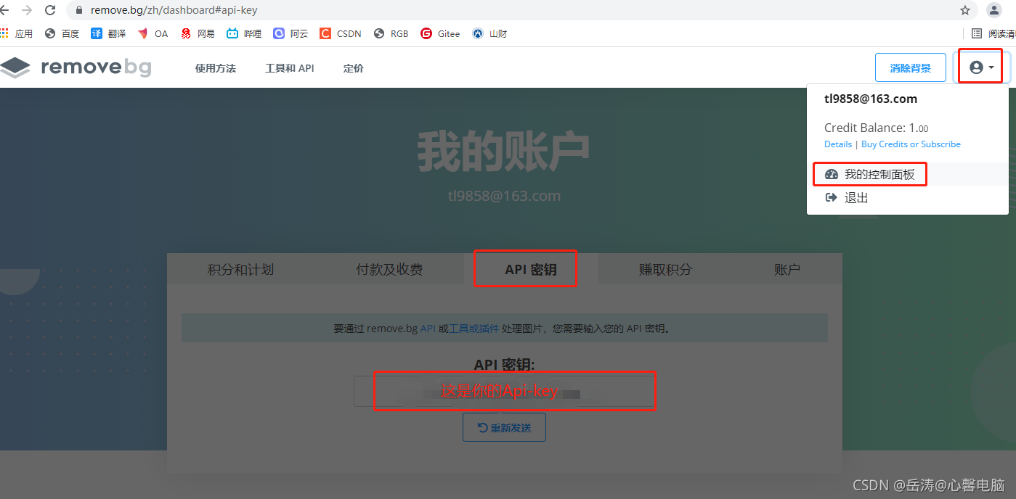The image size is (1016, 499).
Task: Open the 山财 bookmark
Action: pyautogui.click(x=489, y=33)
